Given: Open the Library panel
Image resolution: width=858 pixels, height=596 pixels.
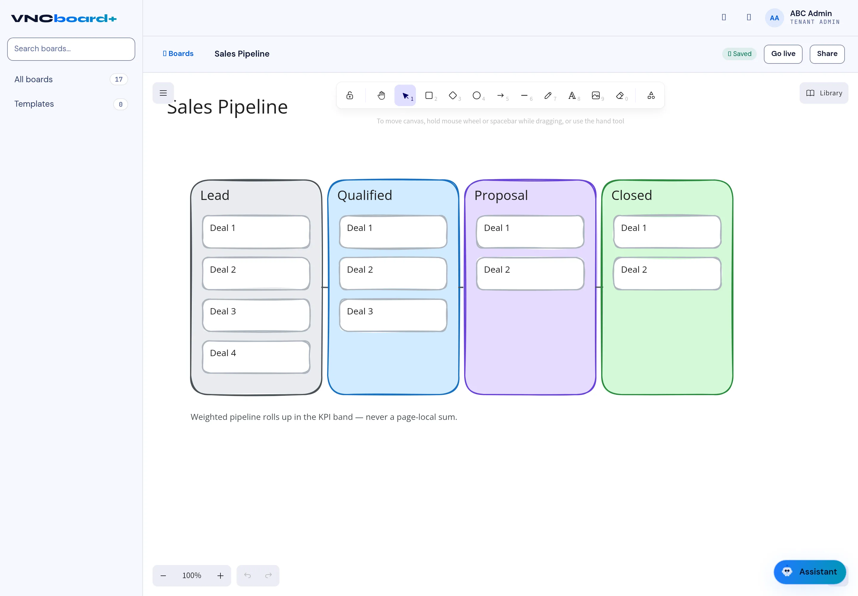Looking at the screenshot, I should (x=824, y=93).
